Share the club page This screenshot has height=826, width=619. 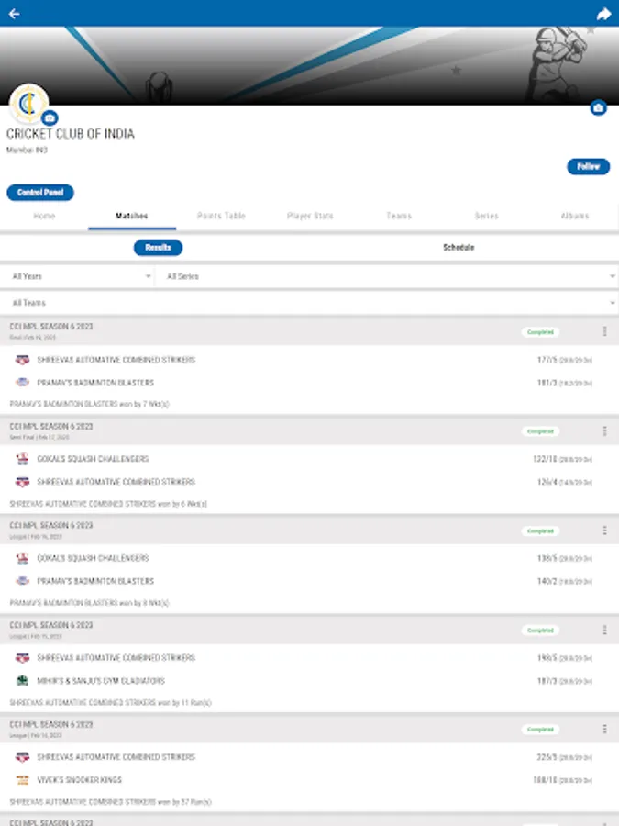coord(603,14)
